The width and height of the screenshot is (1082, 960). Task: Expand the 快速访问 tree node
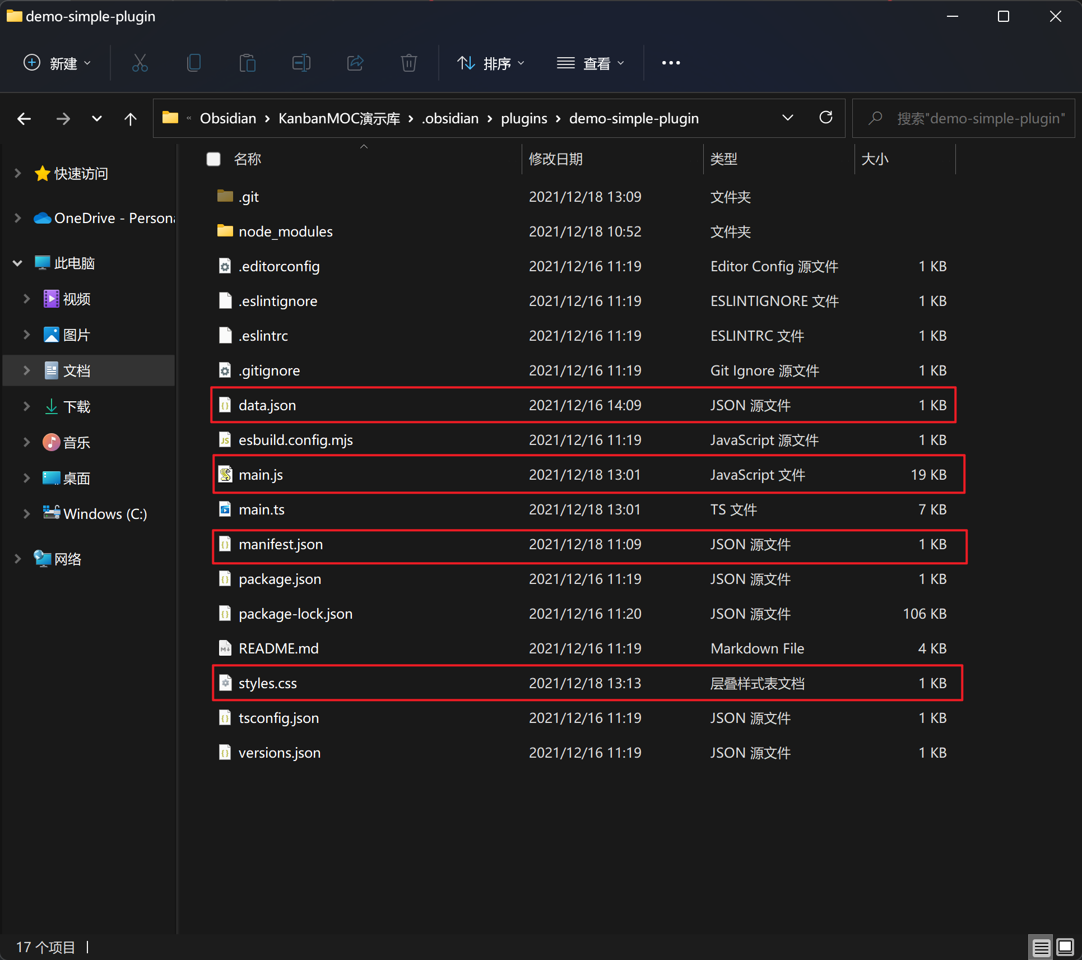point(17,173)
